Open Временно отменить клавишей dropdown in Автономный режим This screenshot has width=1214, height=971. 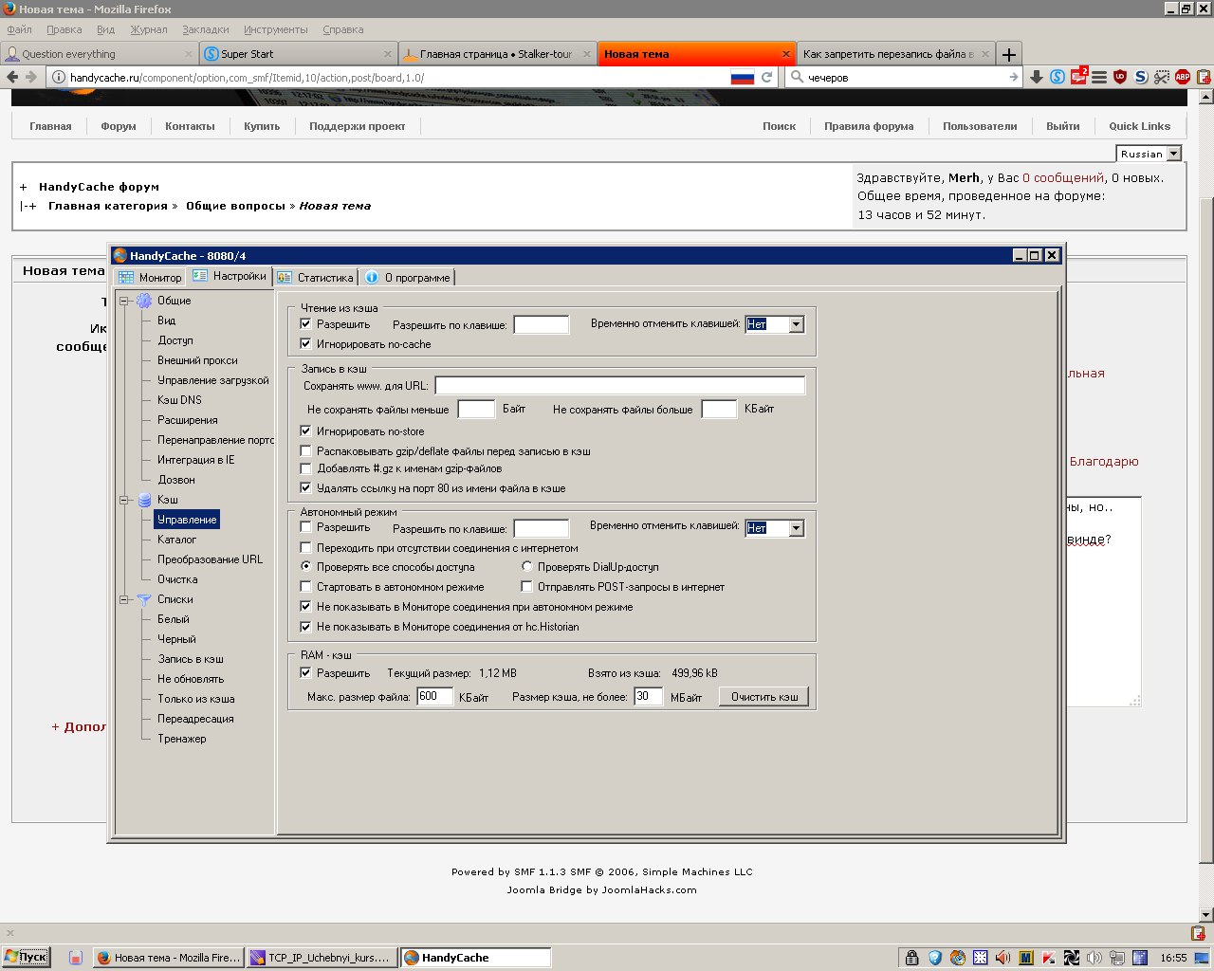796,528
